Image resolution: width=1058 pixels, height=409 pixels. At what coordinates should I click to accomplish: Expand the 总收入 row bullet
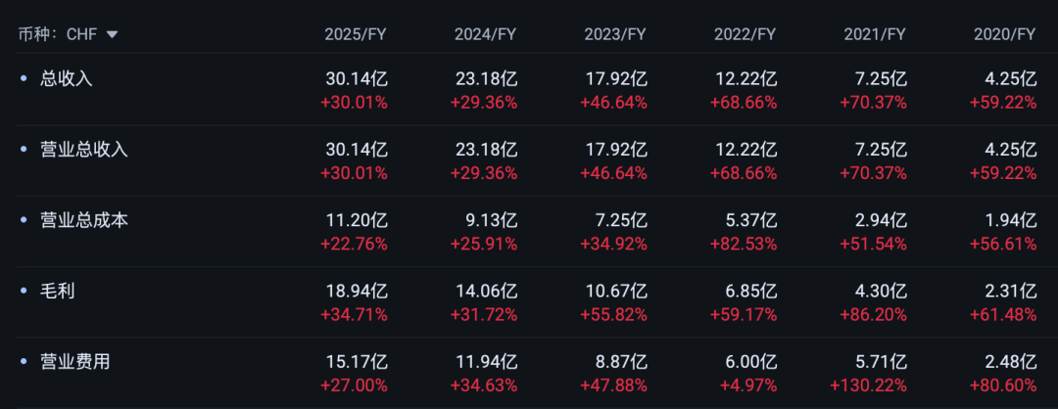coord(24,79)
